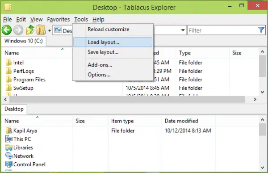
Task: Click horizontal scrollbar right arrow
Action: pos(255,99)
